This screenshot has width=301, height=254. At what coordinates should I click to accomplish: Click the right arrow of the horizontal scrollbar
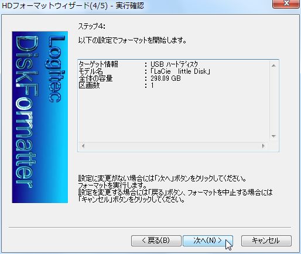[x=264, y=146]
